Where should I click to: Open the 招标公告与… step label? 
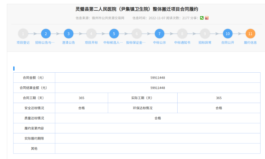click(x=45, y=43)
